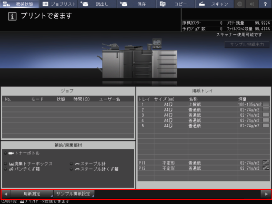Click the ファイルシステム残量 value 99.414%
272x204 pixels.
262,29
